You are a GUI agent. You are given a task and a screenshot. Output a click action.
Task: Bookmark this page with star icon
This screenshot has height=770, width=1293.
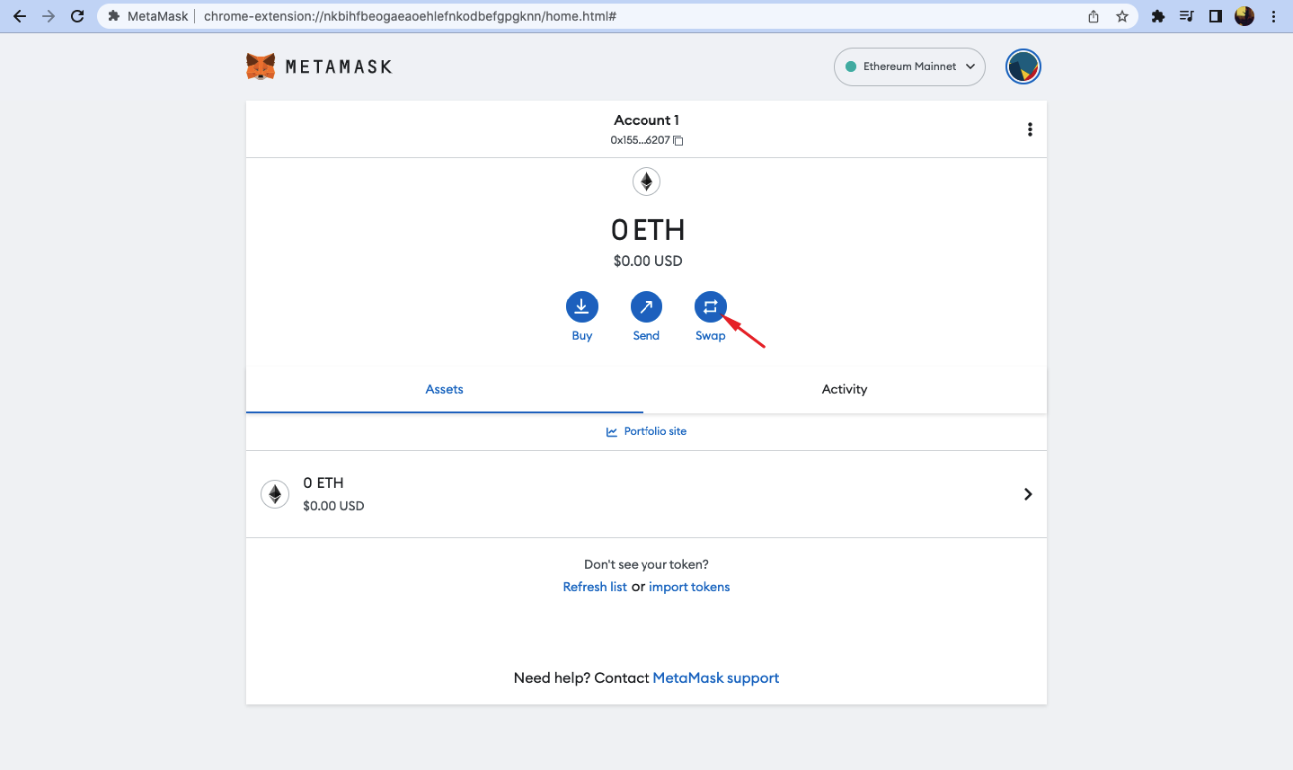(x=1122, y=16)
